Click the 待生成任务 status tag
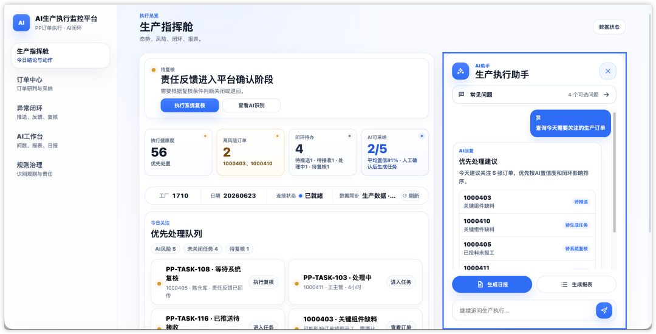The width and height of the screenshot is (656, 334). [x=576, y=225]
